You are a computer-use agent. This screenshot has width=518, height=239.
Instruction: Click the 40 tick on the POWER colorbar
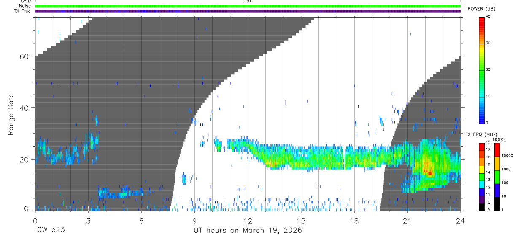tap(488, 16)
